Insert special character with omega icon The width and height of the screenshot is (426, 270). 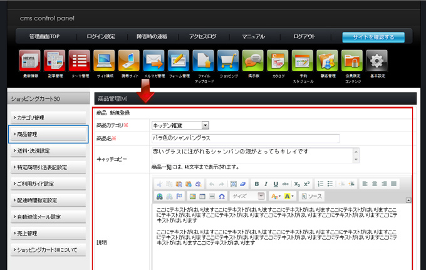point(222,196)
